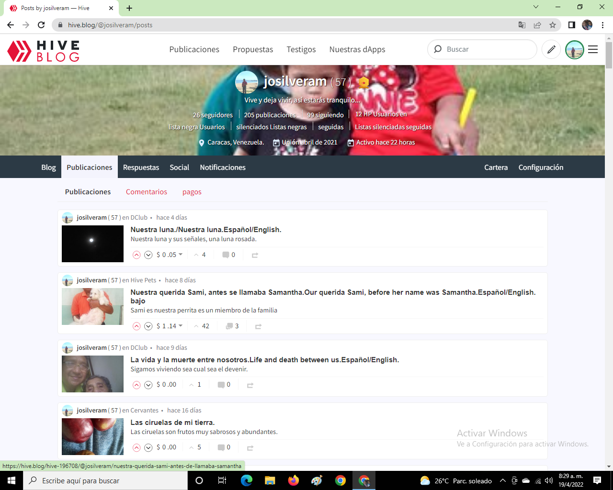Reblog the Nuestra luna post
This screenshot has width=613, height=490.
pos(255,255)
